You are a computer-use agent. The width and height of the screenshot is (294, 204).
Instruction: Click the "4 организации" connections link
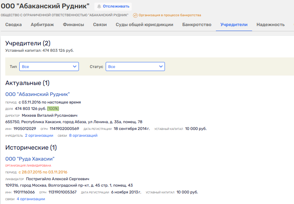pyautogui.click(x=31, y=199)
